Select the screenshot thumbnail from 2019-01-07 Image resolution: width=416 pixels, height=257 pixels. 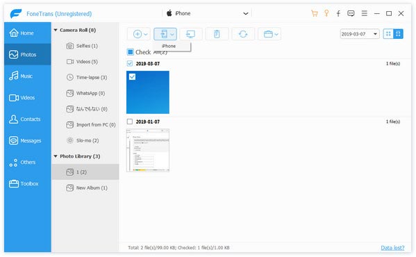tap(148, 151)
